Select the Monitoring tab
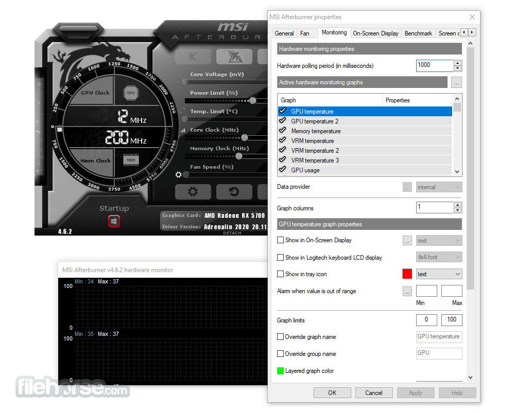Image resolution: width=515 pixels, height=413 pixels. [x=334, y=32]
